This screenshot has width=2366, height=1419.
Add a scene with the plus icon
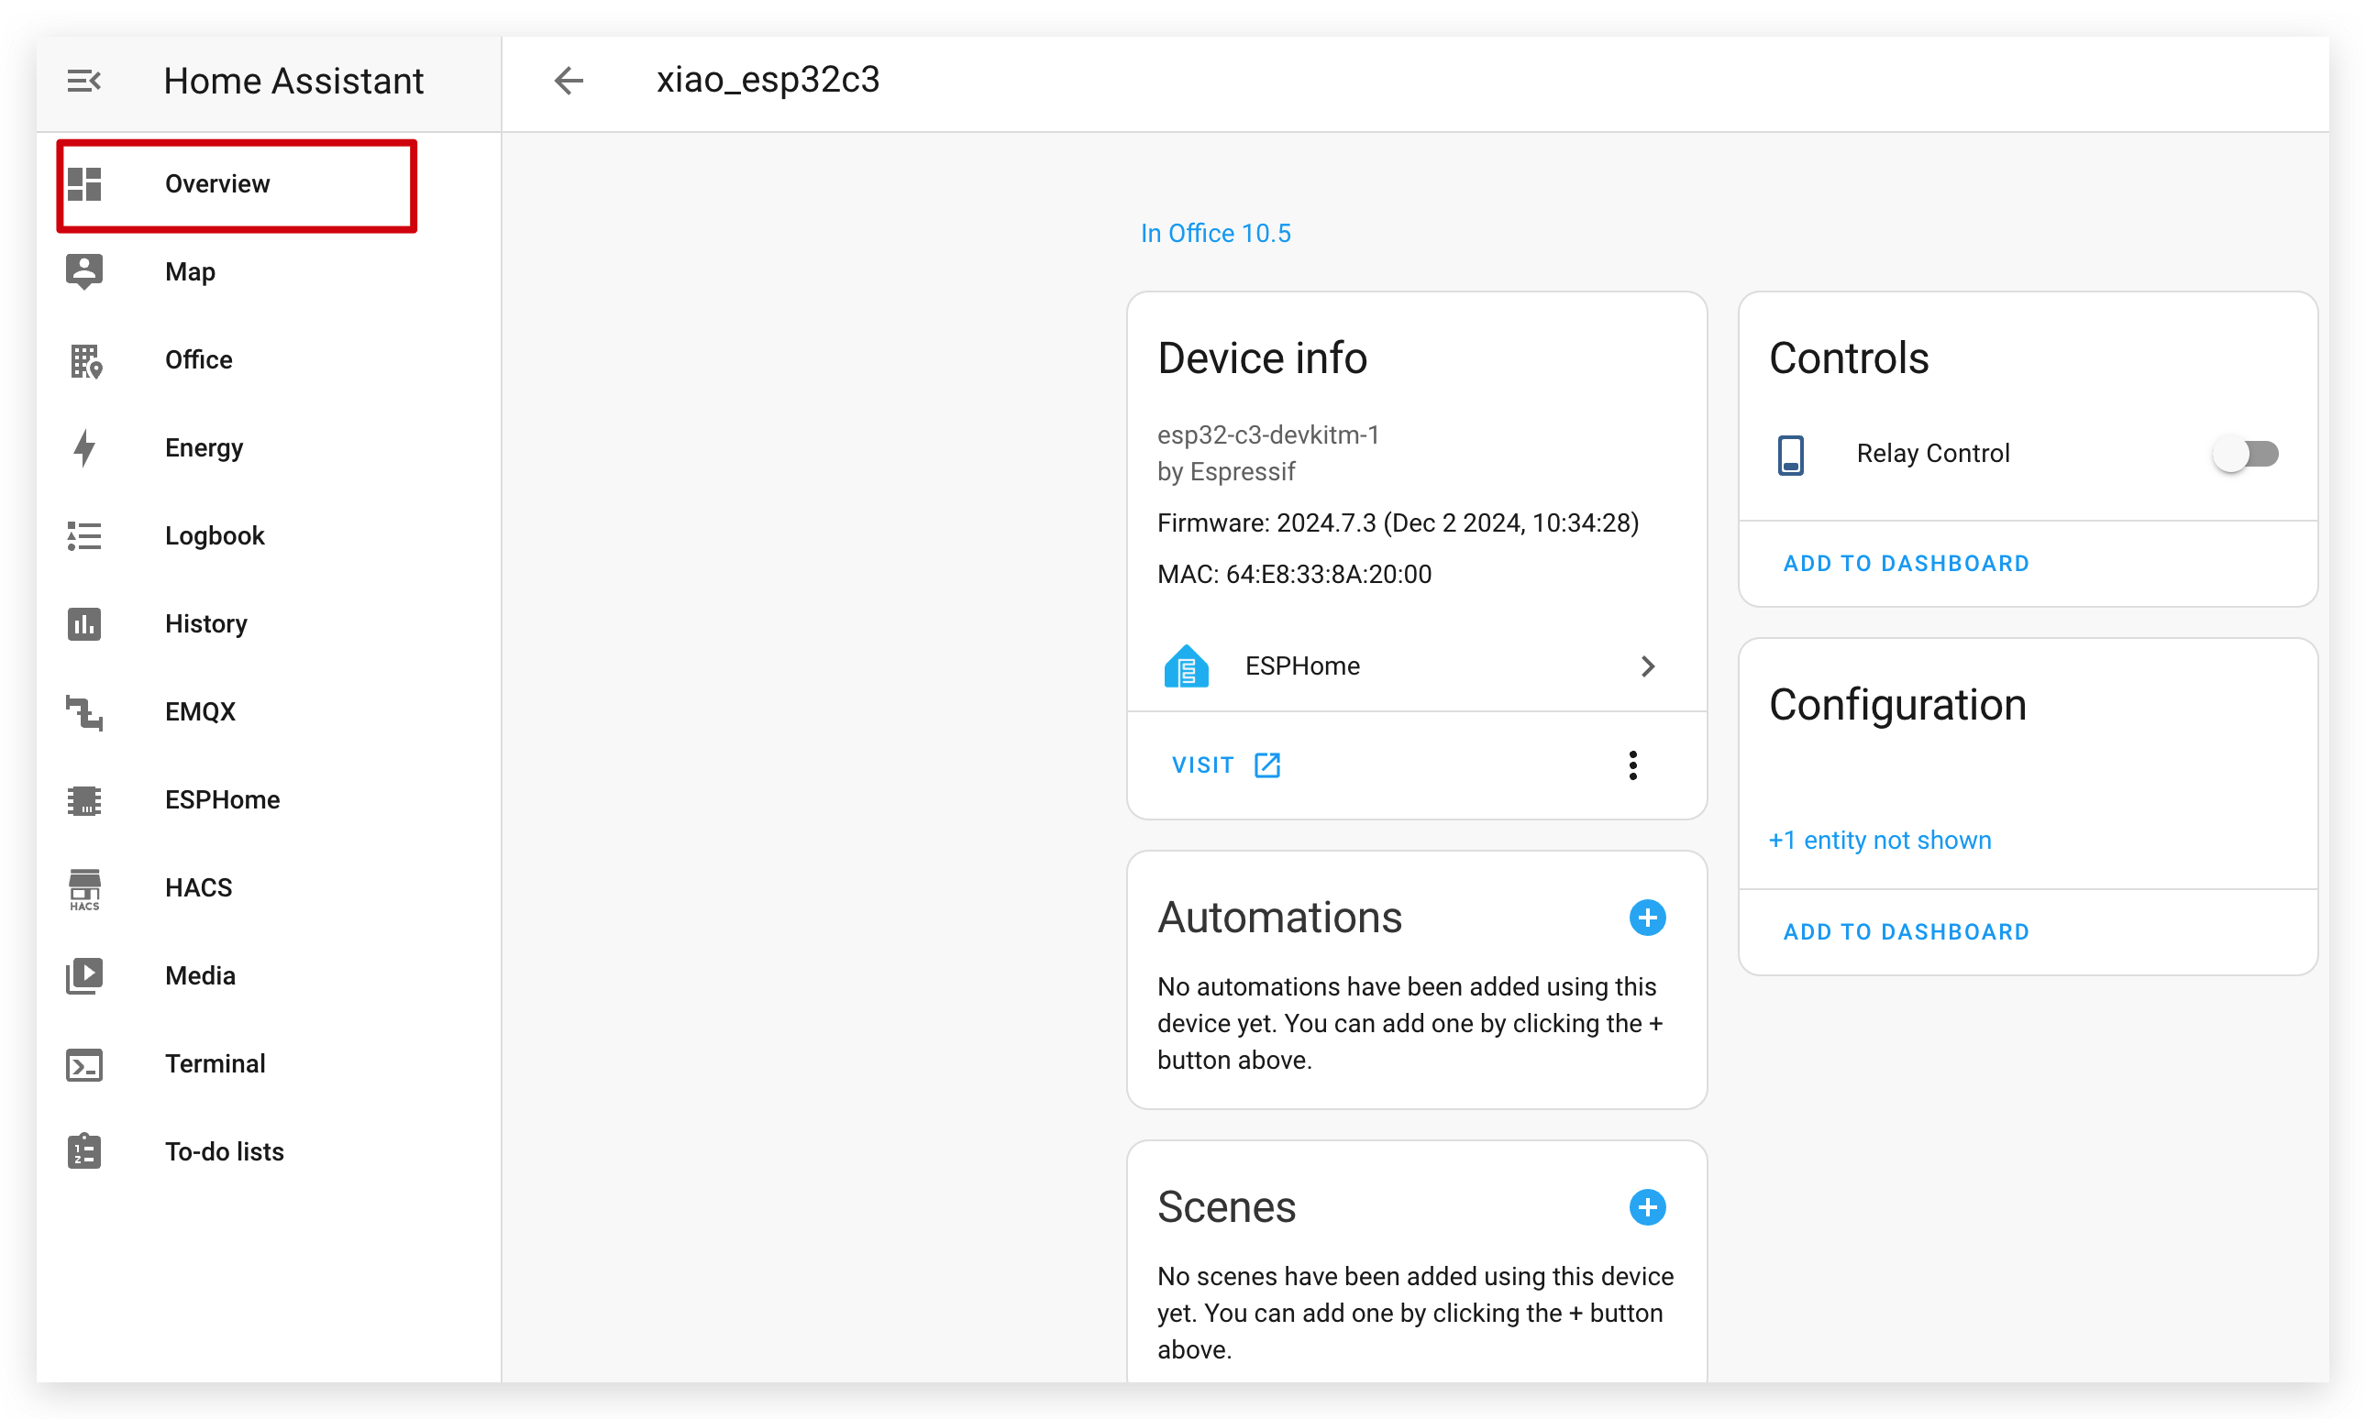point(1647,1207)
